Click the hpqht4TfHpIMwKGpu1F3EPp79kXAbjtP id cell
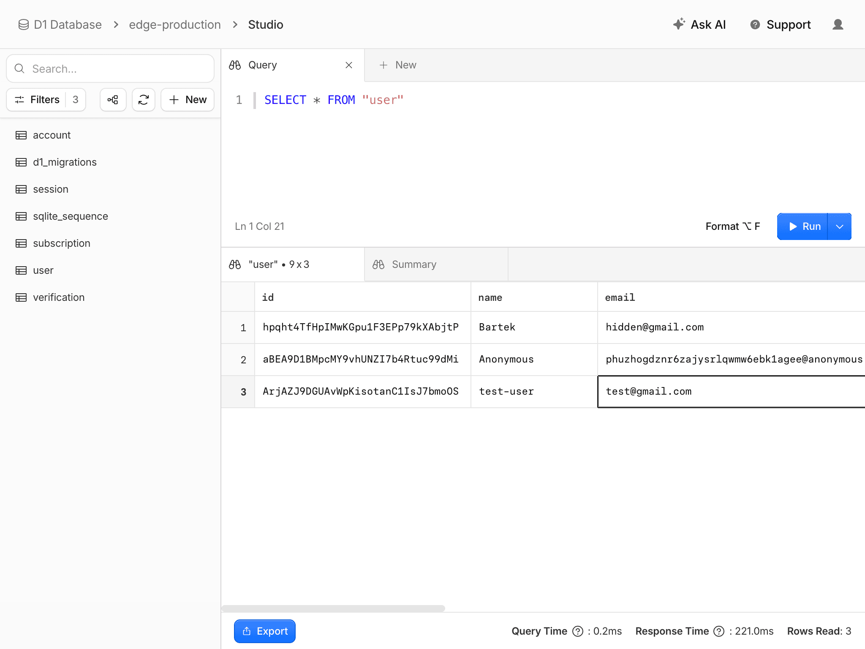This screenshot has width=865, height=649. pyautogui.click(x=363, y=327)
